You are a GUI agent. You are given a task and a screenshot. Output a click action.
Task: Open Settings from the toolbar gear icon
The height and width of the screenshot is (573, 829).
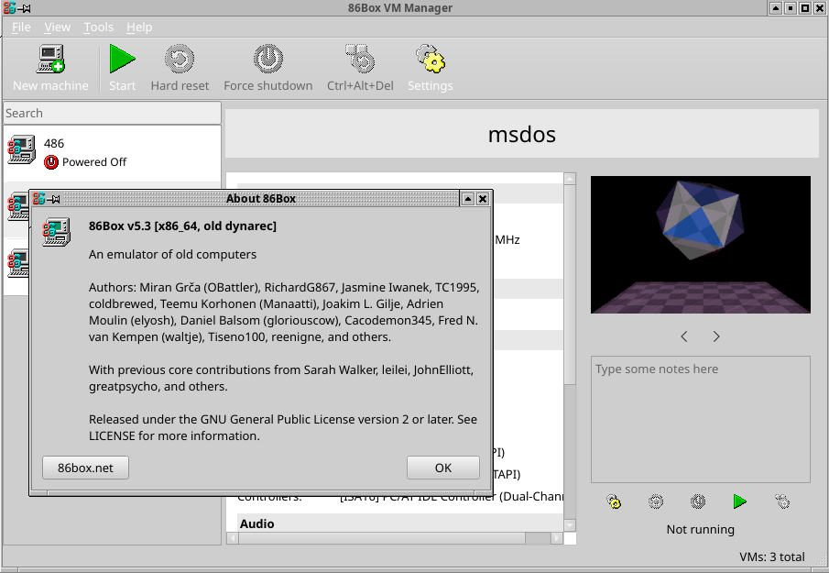click(x=431, y=59)
